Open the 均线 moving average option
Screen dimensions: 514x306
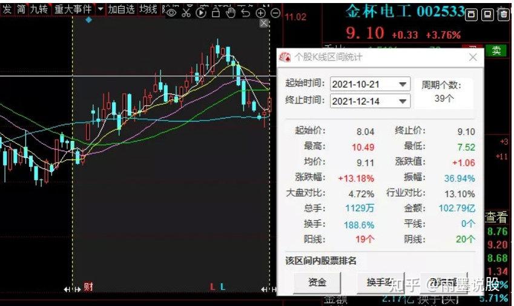tap(148, 9)
